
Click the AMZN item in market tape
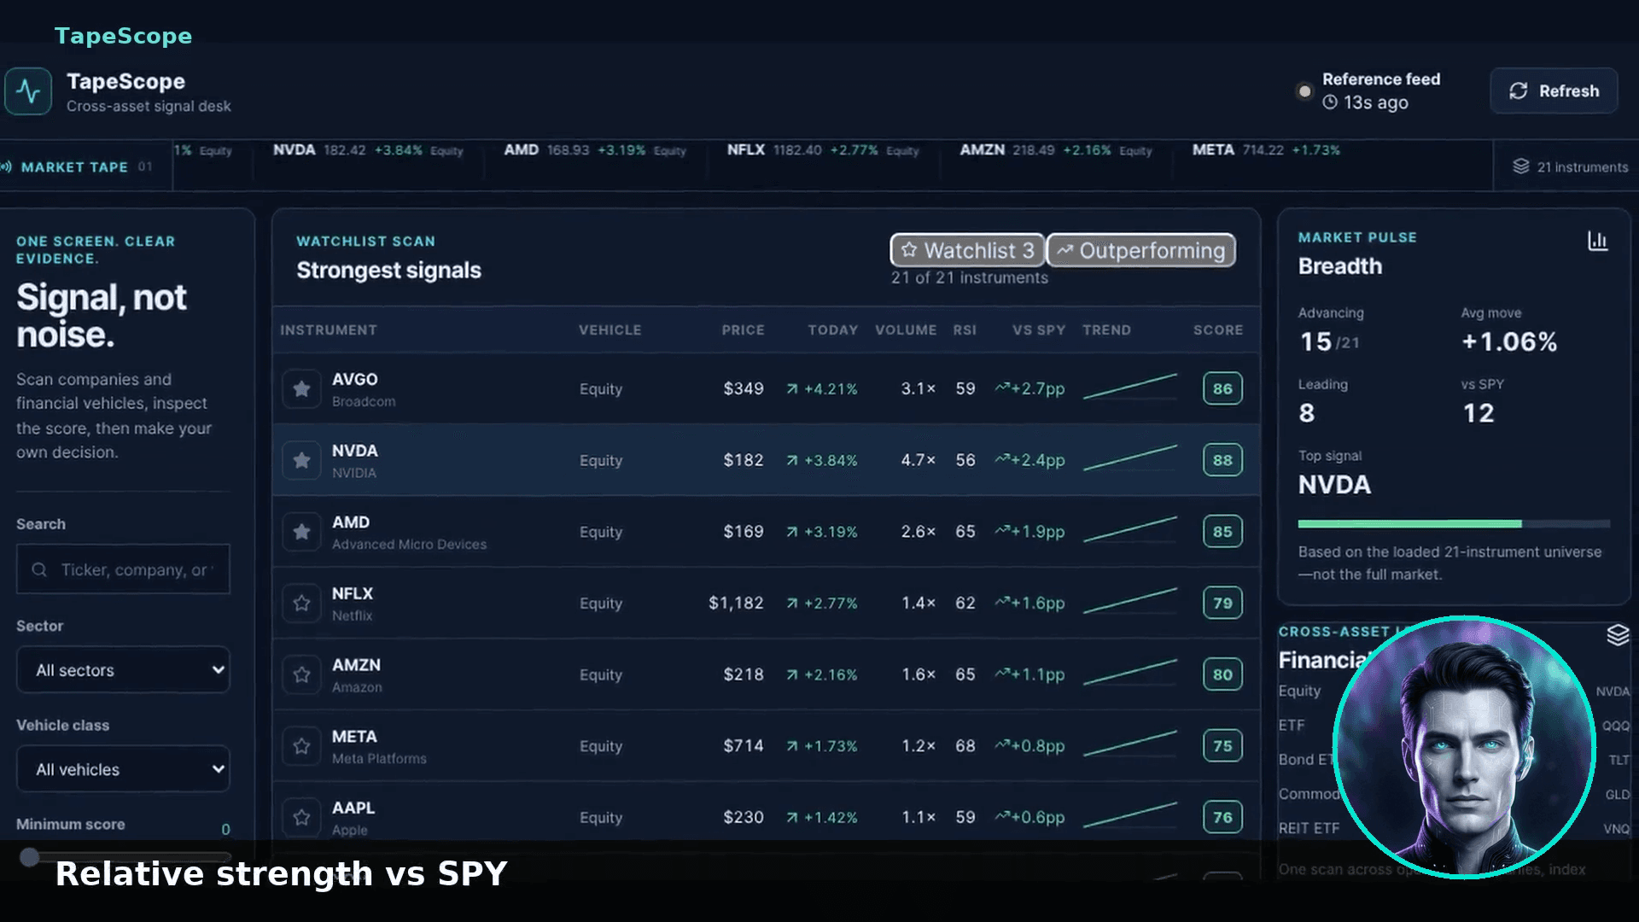(x=1056, y=150)
